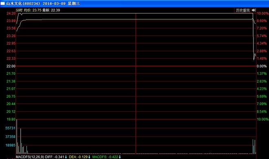Click the 4.34% percent label
The image size is (269, 159).
click(x=262, y=43)
